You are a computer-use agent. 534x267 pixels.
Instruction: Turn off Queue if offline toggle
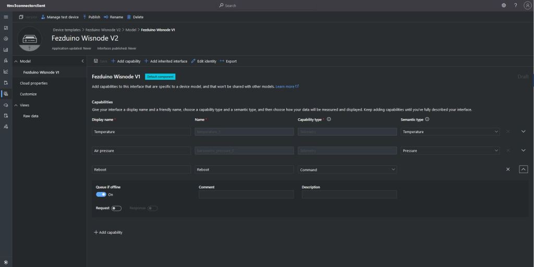pyautogui.click(x=101, y=195)
